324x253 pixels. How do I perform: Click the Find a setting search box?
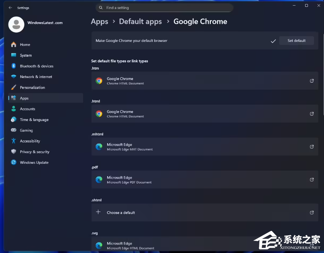point(164,7)
